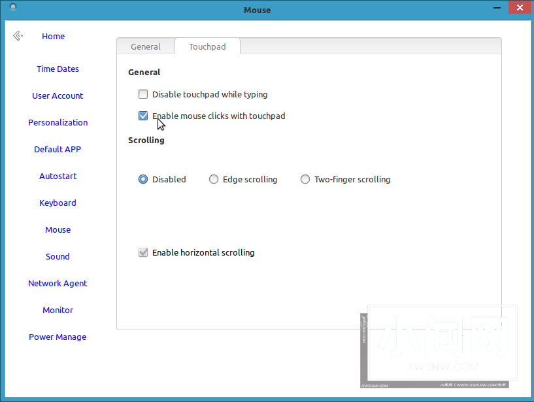Toggle the Enable horizontal scrolling checkbox
Viewport: 534px width, 402px height.
click(x=143, y=252)
